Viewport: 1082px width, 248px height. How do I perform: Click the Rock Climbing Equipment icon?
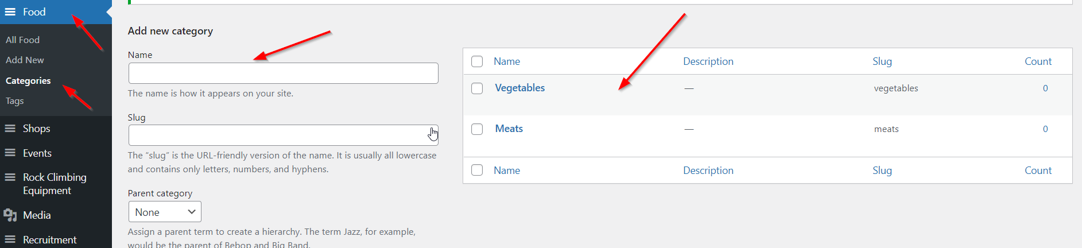tap(10, 177)
